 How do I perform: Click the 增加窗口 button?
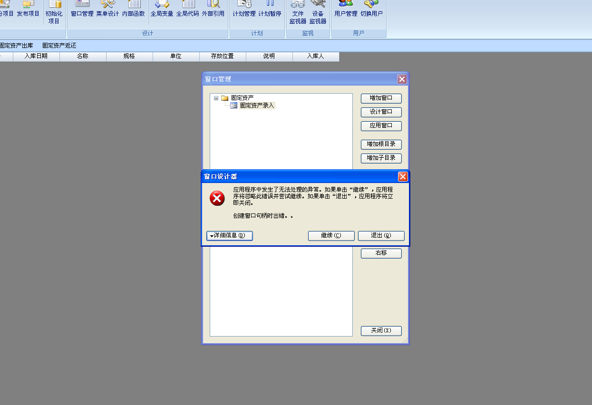pos(381,98)
